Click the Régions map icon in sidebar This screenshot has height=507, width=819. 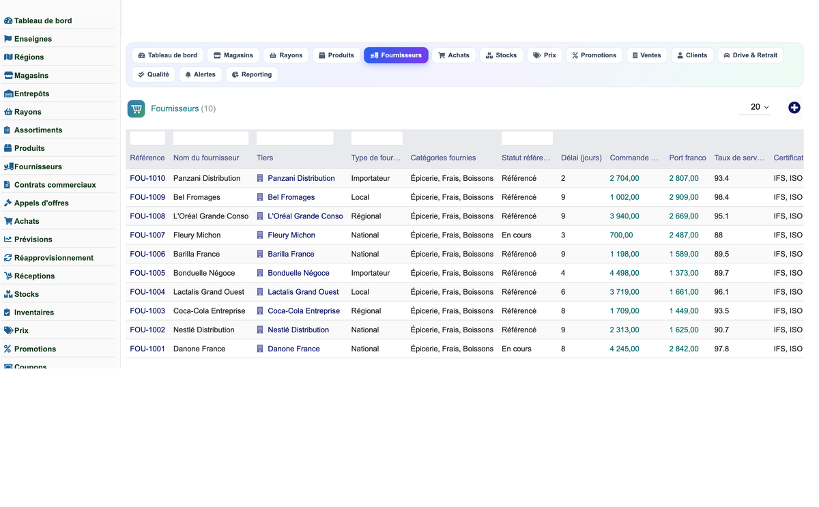8,57
